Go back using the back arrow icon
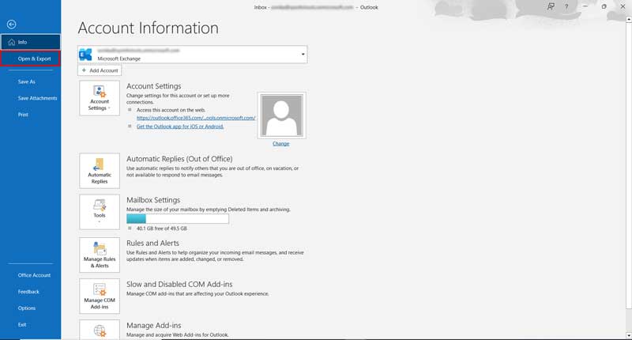The width and height of the screenshot is (632, 340). click(x=11, y=25)
